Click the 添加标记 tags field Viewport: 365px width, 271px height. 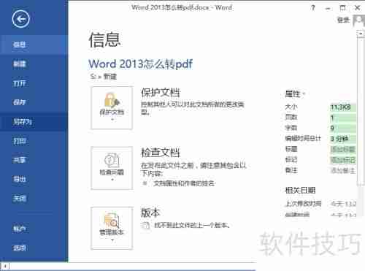point(342,160)
